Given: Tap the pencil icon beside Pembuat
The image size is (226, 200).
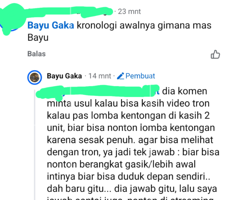Looking at the screenshot, I should click(x=121, y=76).
